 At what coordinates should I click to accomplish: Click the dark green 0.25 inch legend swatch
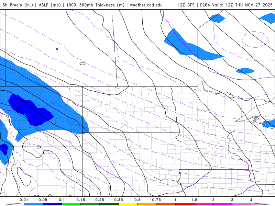(109, 204)
